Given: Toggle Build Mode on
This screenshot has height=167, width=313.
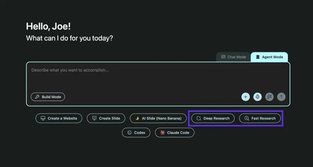Looking at the screenshot, I should point(48,97).
